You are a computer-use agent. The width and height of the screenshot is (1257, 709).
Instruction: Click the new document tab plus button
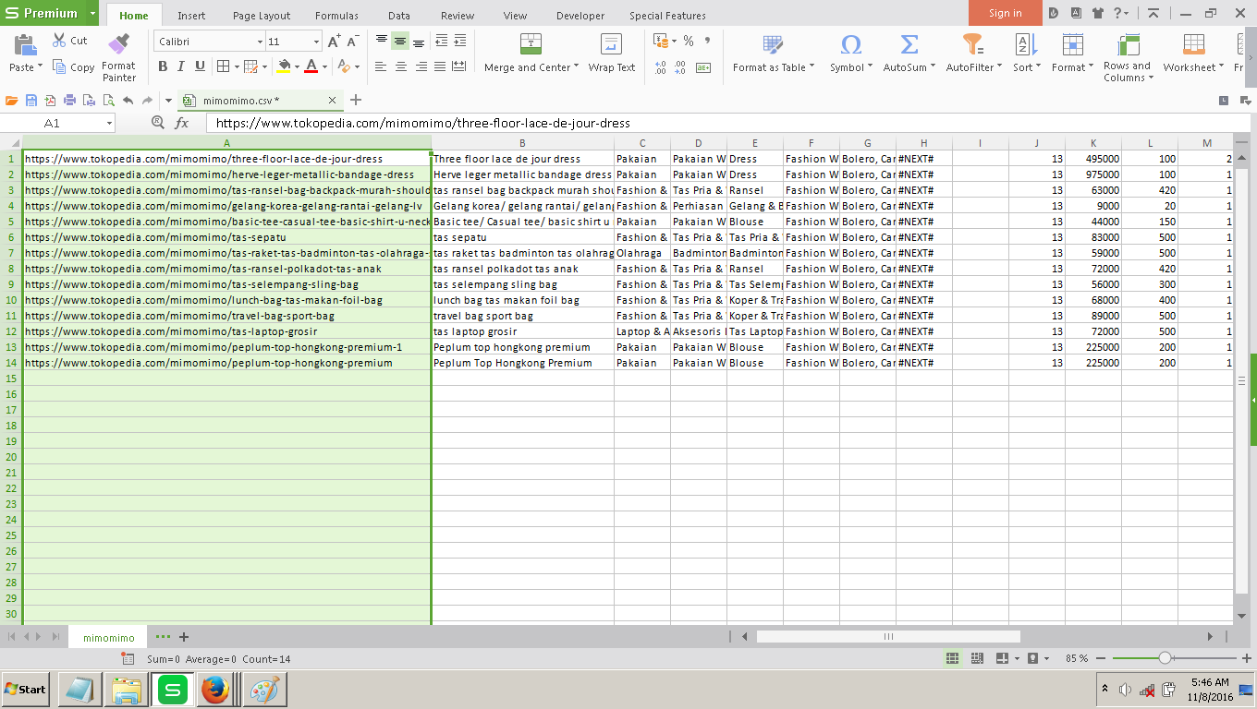pos(356,100)
